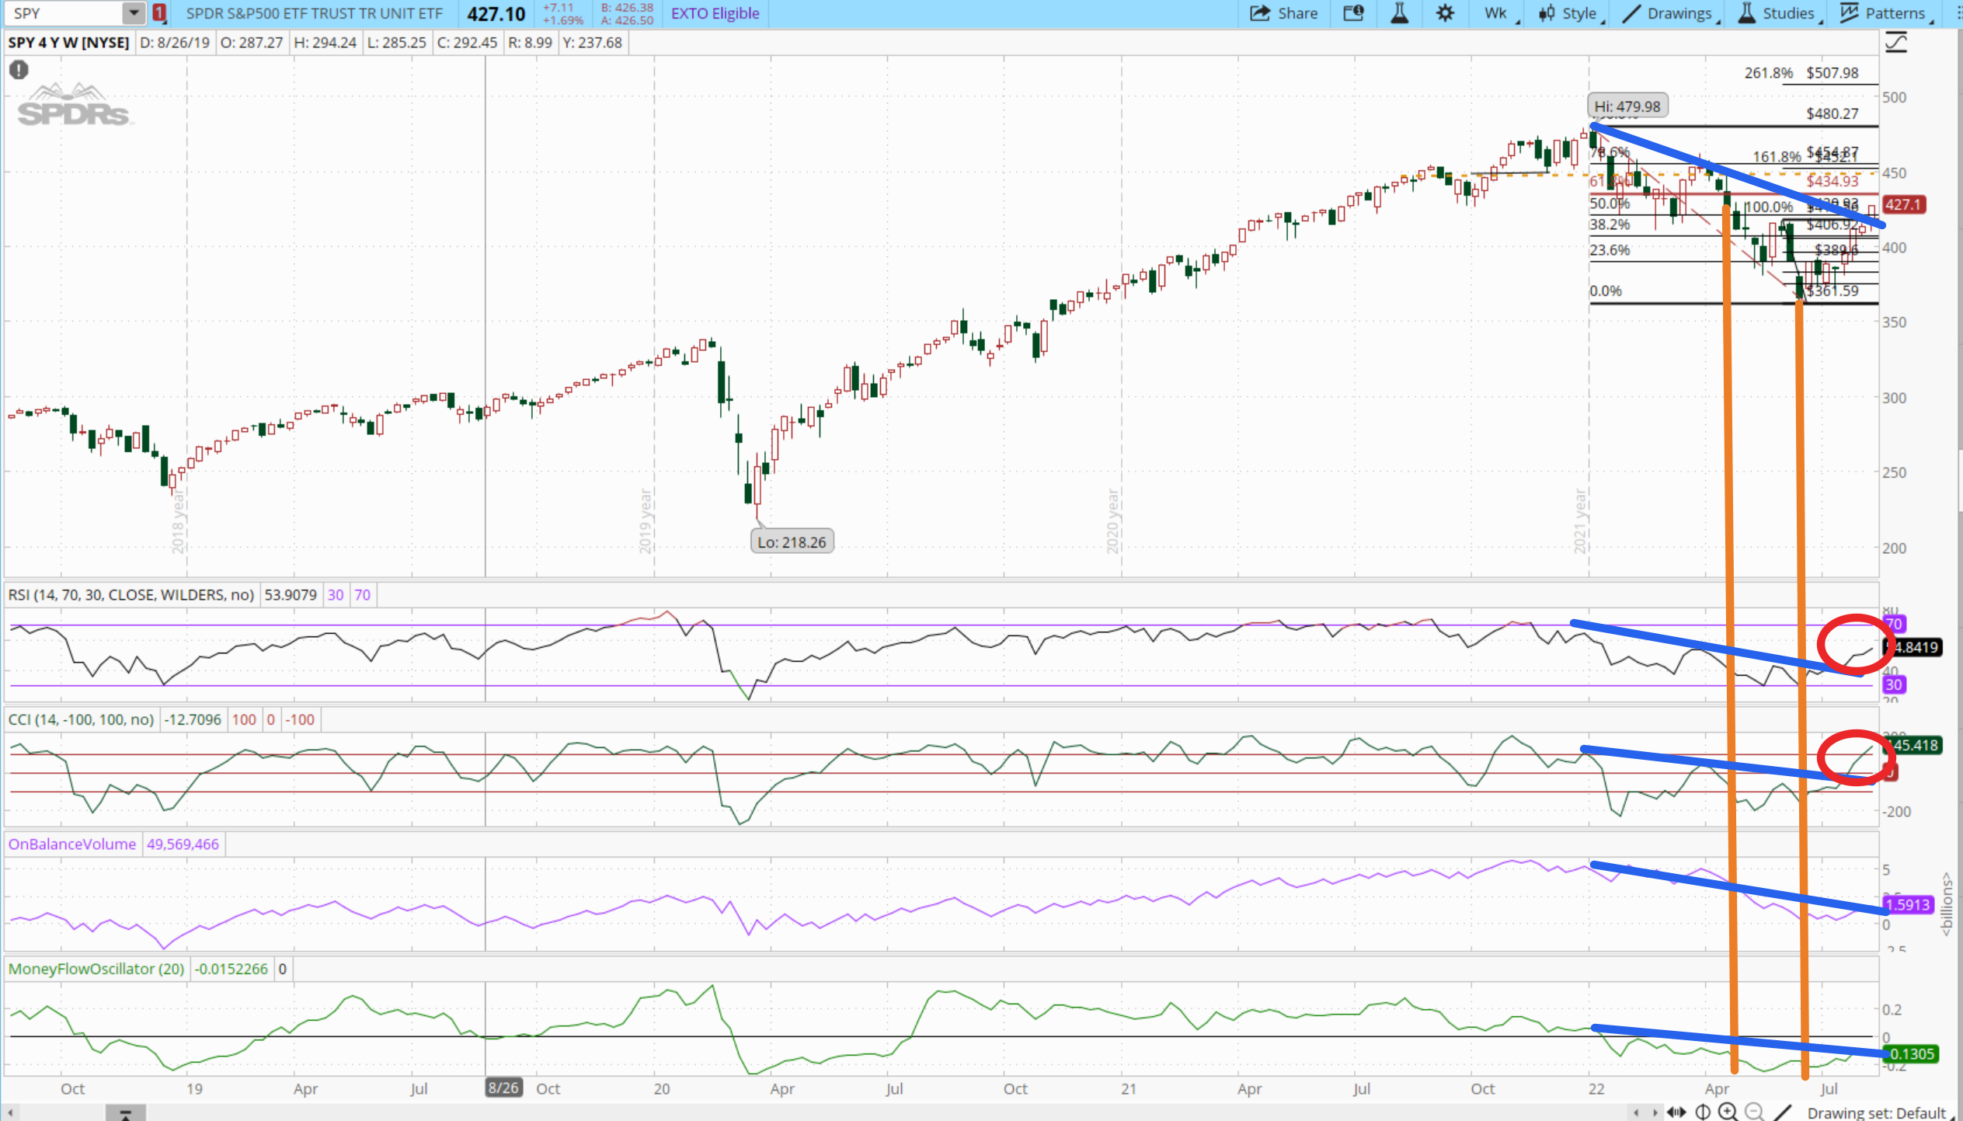Click the news/events window icon beside Share
Image resolution: width=1963 pixels, height=1121 pixels.
pos(1353,13)
